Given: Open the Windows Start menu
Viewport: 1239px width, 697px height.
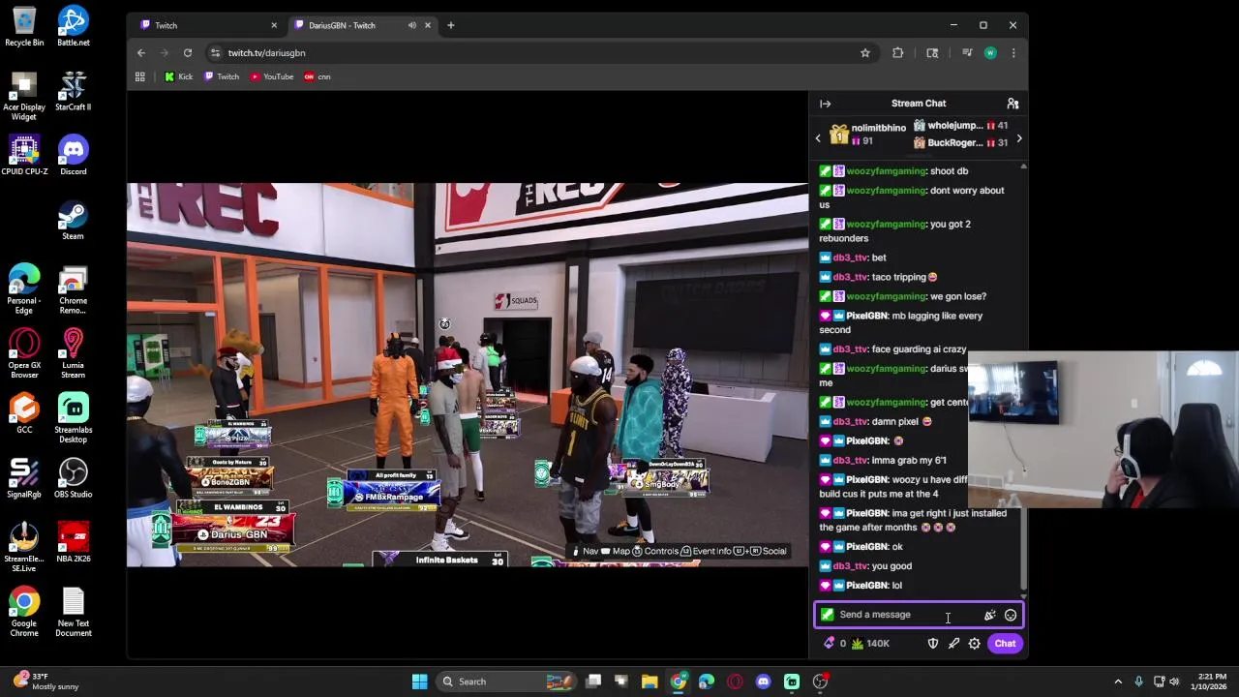Looking at the screenshot, I should coord(420,682).
